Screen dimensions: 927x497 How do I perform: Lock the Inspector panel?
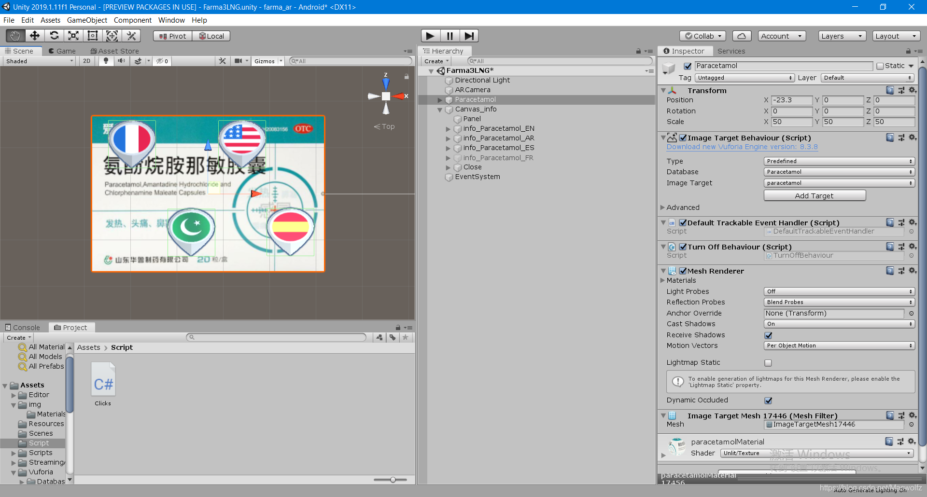click(908, 51)
